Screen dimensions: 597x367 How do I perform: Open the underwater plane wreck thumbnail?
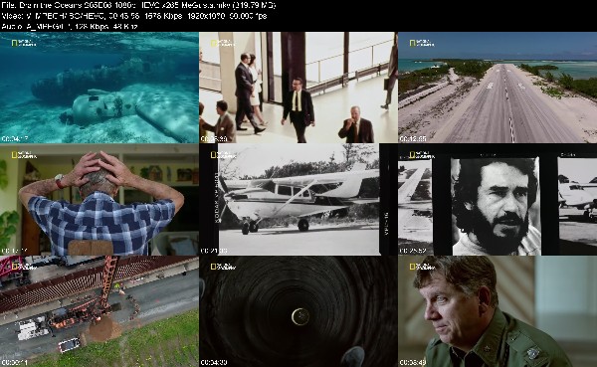pyautogui.click(x=99, y=88)
